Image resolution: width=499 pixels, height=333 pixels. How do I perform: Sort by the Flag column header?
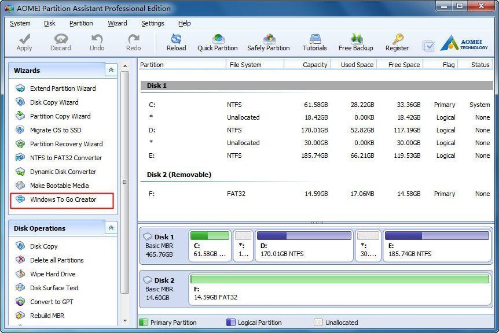pyautogui.click(x=441, y=65)
